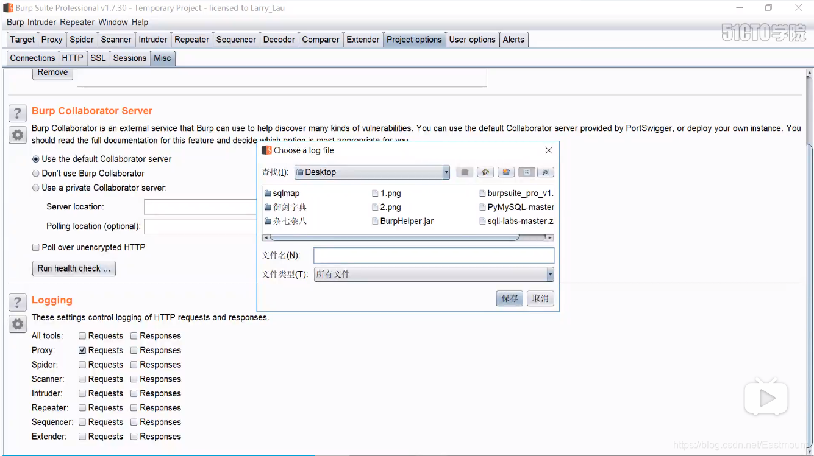Viewport: 814px width, 456px height.
Task: Open the Intruder menu in menu bar
Action: coord(42,22)
